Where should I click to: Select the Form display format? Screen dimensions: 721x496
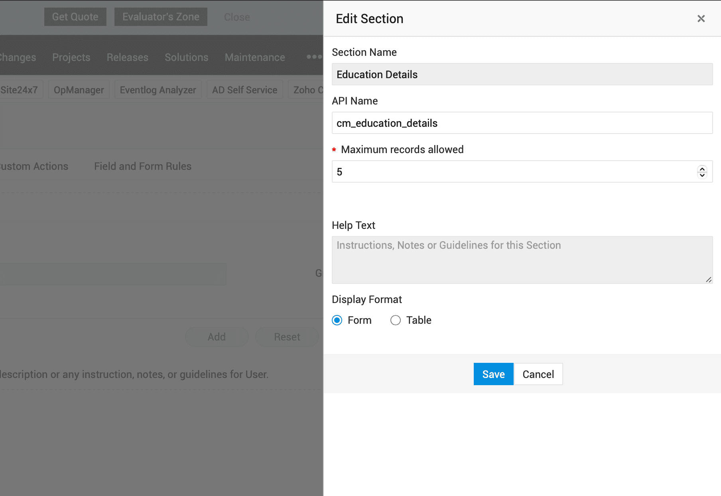[337, 320]
